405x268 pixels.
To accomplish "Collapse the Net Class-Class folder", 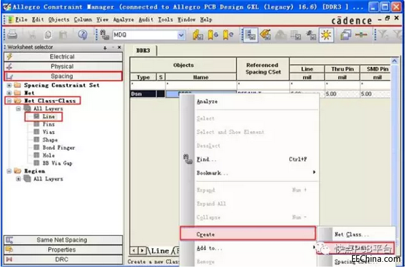I will (9, 100).
